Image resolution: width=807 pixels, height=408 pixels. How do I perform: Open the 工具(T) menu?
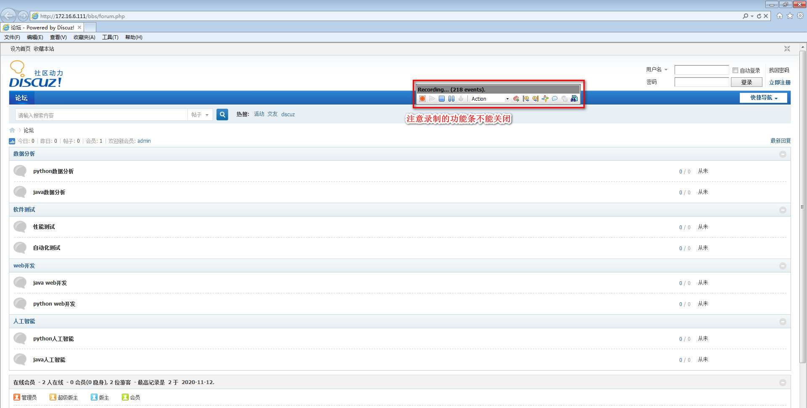(110, 37)
